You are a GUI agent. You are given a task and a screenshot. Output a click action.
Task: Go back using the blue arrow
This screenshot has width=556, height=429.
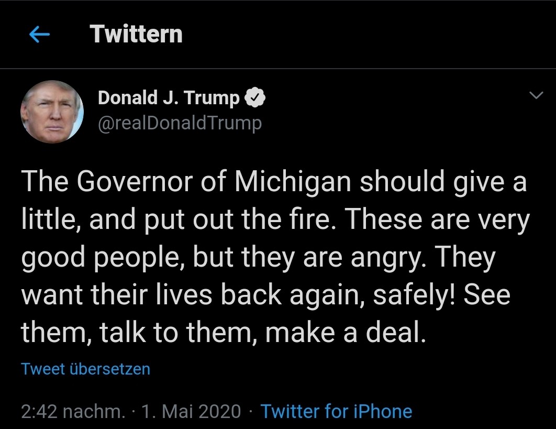click(40, 35)
